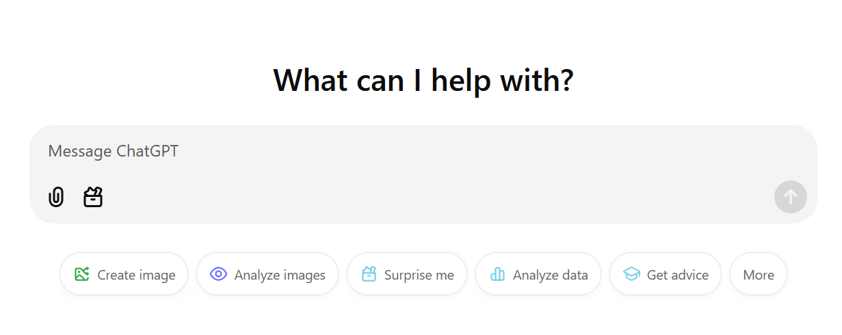Viewport: 842px width, 335px height.
Task: Click the bar chart icon in Analyze data
Action: pyautogui.click(x=497, y=274)
